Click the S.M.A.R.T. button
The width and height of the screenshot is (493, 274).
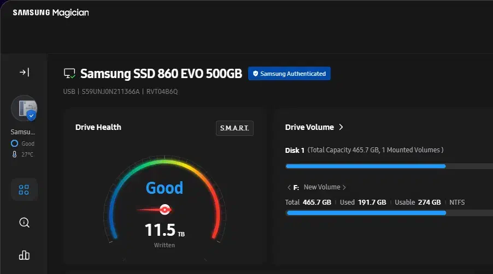[234, 128]
